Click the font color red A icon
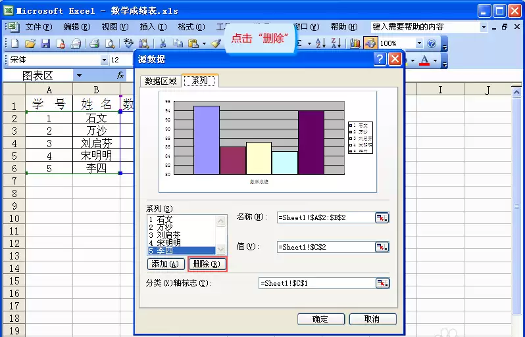Viewport: 525px width, 337px height. 424,60
